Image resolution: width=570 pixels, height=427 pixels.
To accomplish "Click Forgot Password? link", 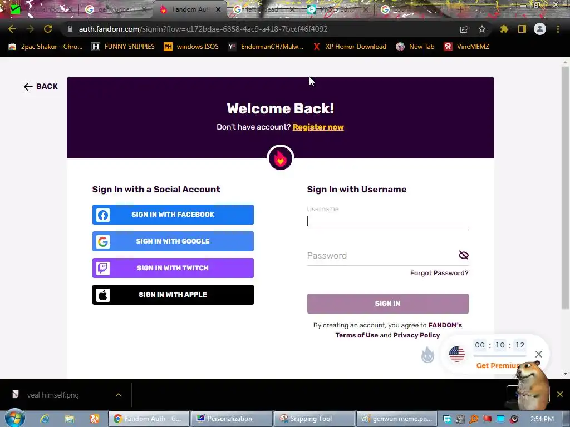I will click(x=439, y=273).
